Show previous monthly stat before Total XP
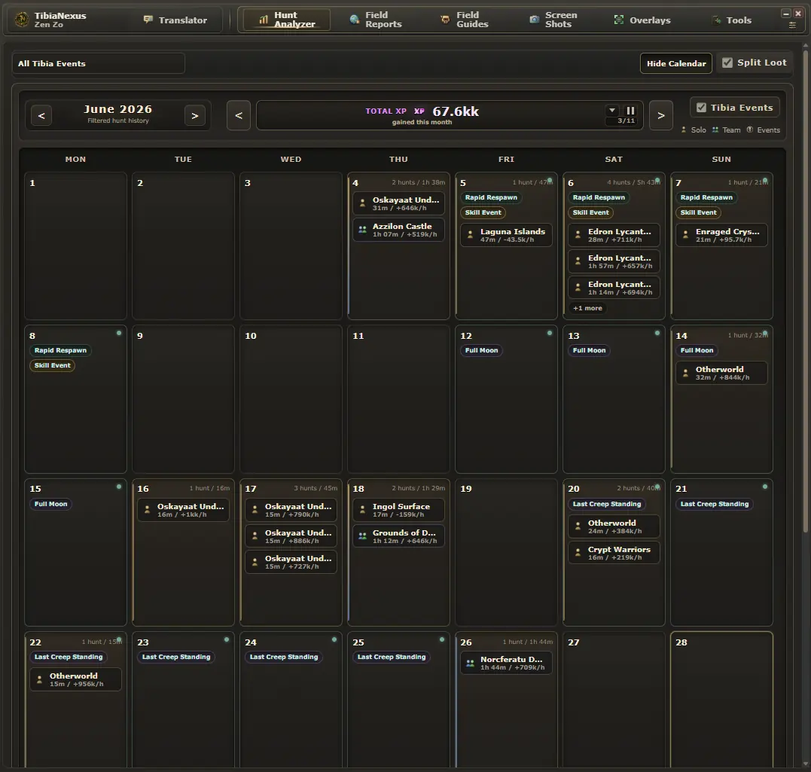Screen dimensions: 811x772 239,115
